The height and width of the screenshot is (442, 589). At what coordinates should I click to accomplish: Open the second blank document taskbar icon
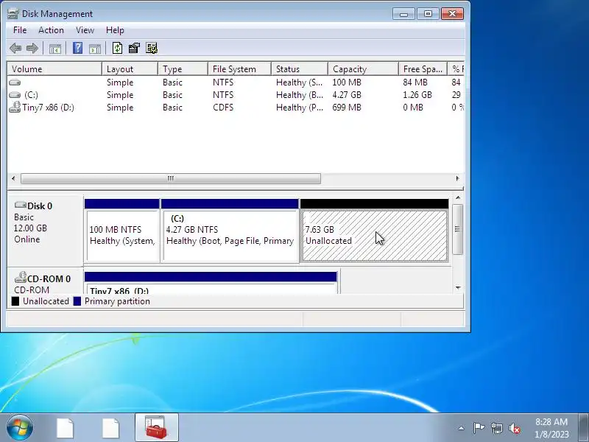[x=111, y=428]
